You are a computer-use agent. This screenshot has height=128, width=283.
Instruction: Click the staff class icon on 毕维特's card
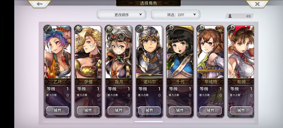[x=201, y=28]
